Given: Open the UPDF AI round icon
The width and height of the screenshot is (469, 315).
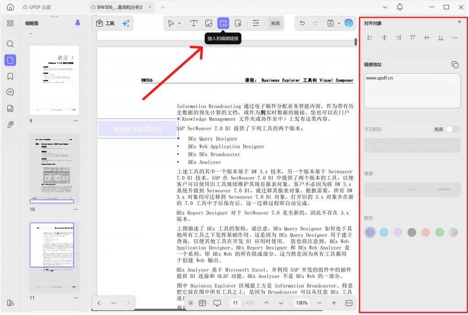Looking at the screenshot, I should 349,23.
